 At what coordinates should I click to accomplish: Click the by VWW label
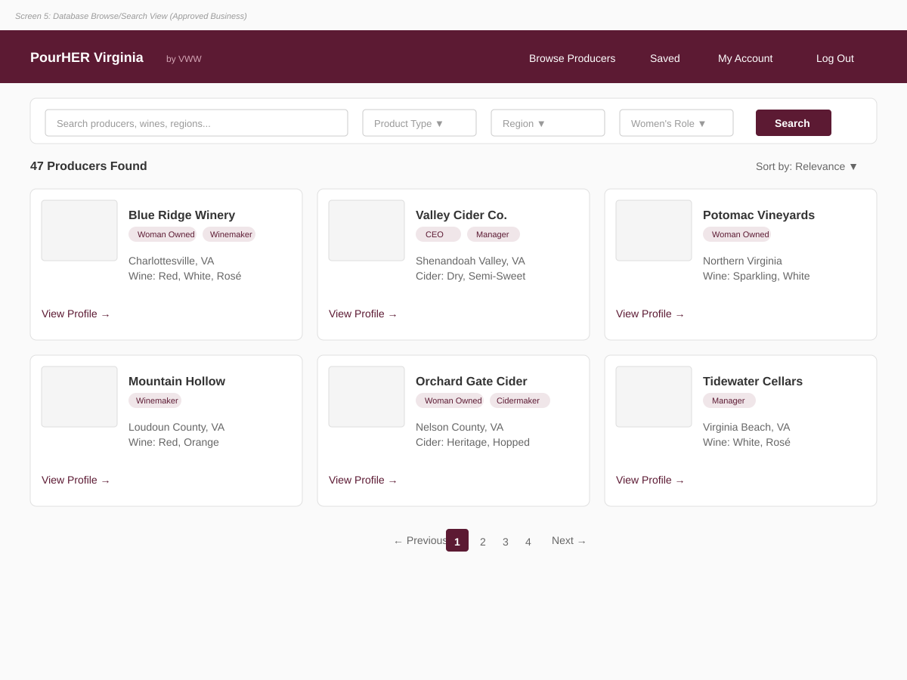point(184,59)
